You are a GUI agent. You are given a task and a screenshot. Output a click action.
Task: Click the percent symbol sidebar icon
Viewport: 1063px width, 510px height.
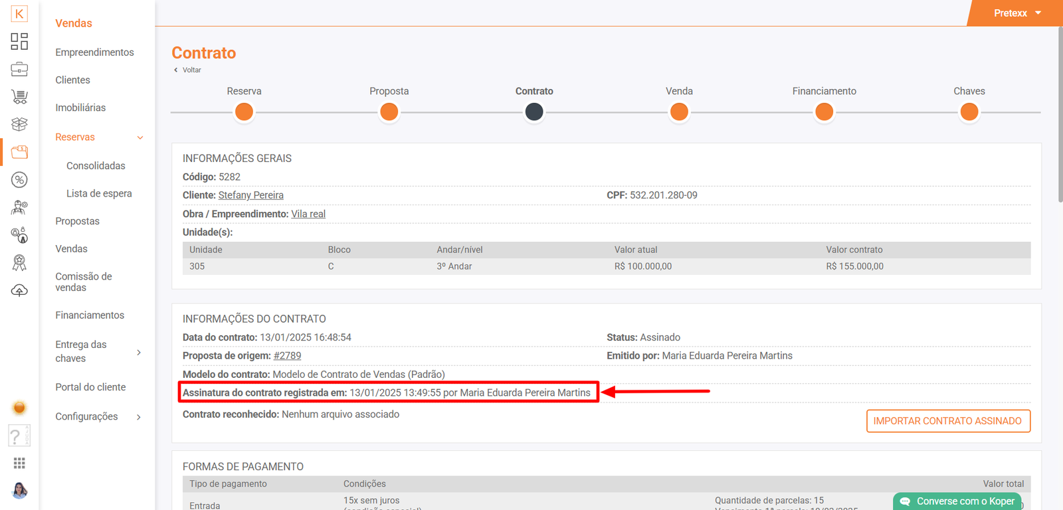click(x=19, y=180)
